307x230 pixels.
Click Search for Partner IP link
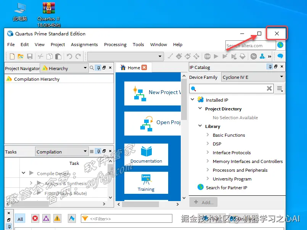click(x=226, y=188)
